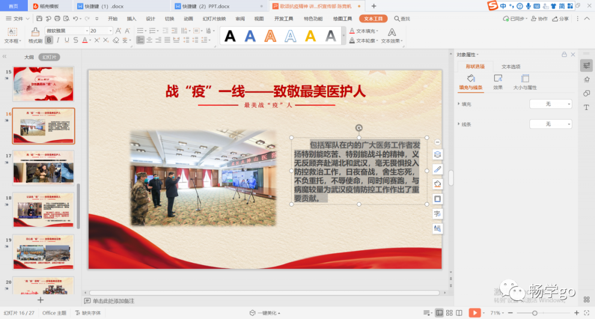Pin the Object Properties pane
Viewport: 595px width, 319px height.
pos(564,55)
